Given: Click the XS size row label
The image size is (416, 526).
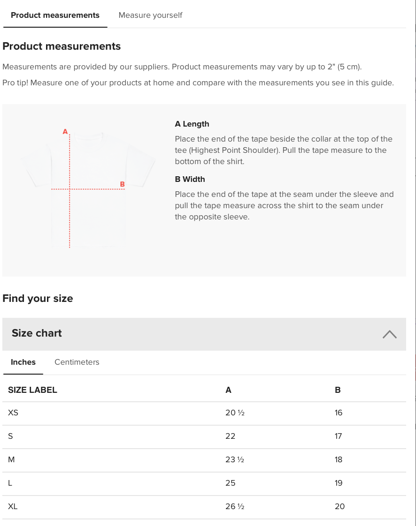Looking at the screenshot, I should tap(13, 413).
